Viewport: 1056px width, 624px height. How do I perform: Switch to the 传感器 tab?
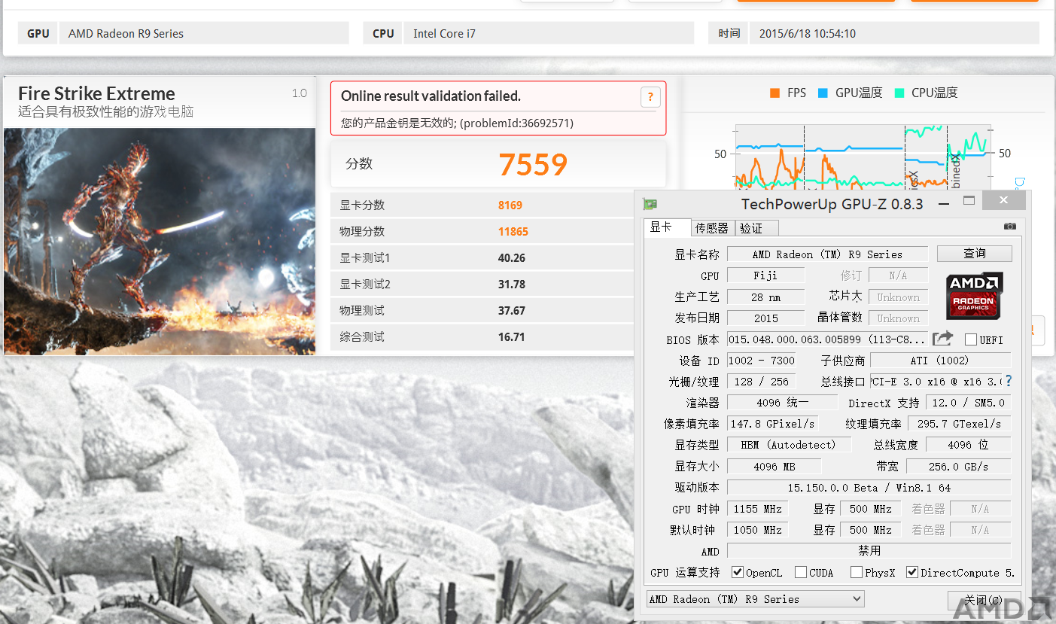pos(711,228)
